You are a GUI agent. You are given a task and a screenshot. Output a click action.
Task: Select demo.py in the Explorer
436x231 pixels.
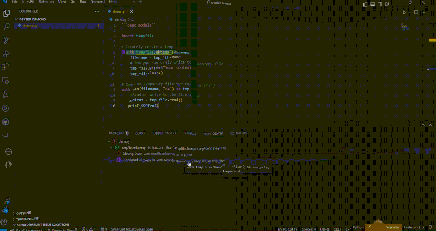pos(30,26)
